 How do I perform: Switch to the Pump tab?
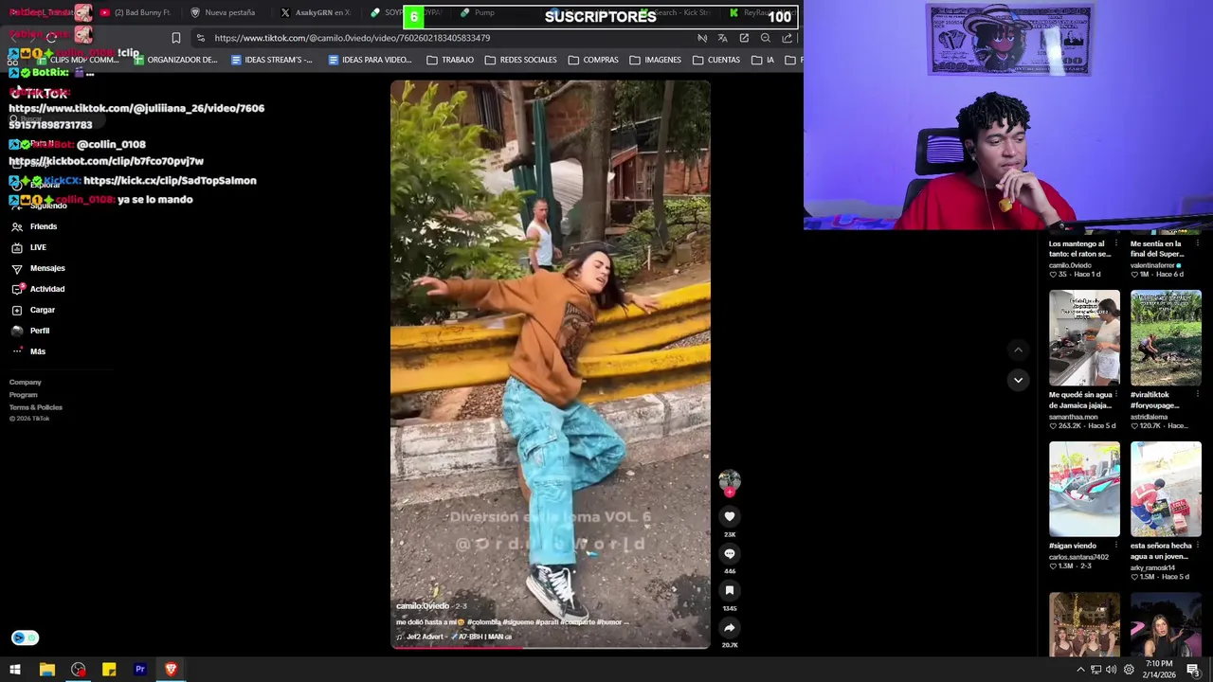[x=478, y=12]
